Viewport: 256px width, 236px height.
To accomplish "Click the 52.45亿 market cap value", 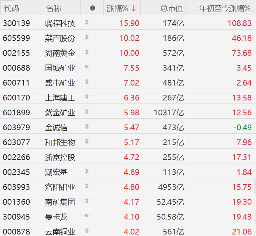I will click(x=170, y=202).
